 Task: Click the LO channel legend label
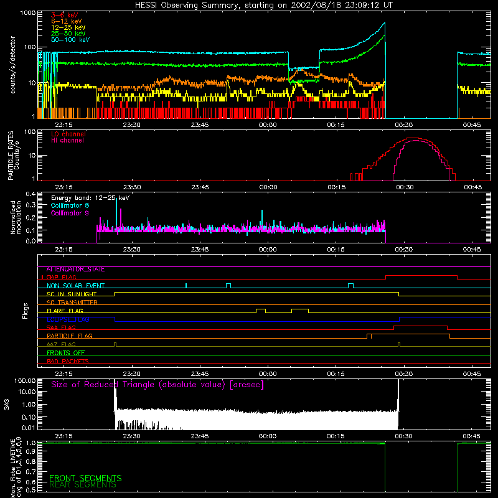68,134
